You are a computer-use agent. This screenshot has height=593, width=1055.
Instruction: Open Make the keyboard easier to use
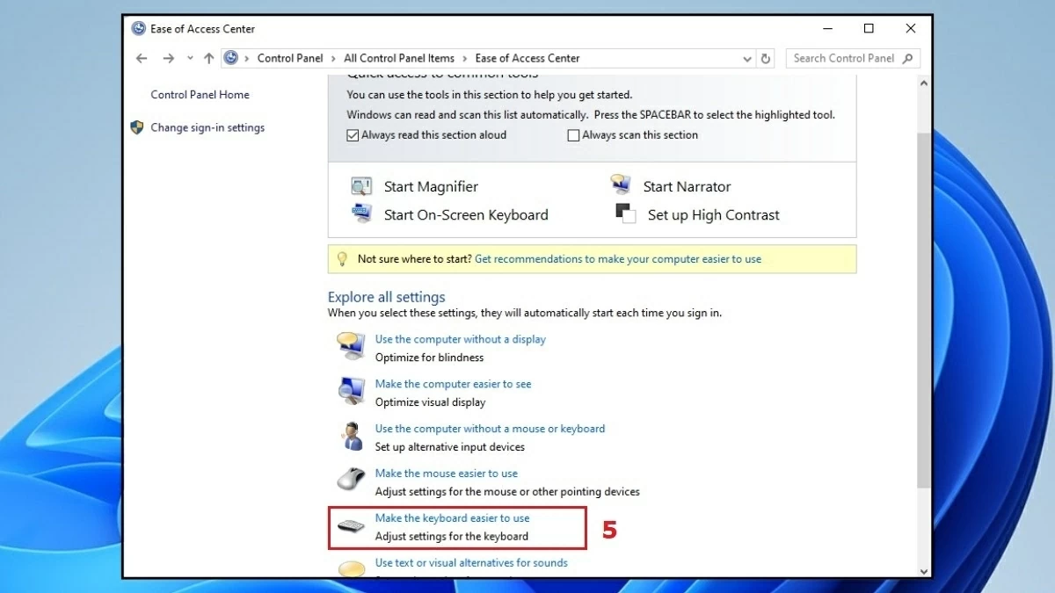(452, 518)
